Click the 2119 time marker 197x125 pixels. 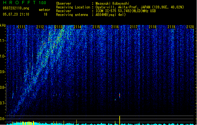point(171,27)
